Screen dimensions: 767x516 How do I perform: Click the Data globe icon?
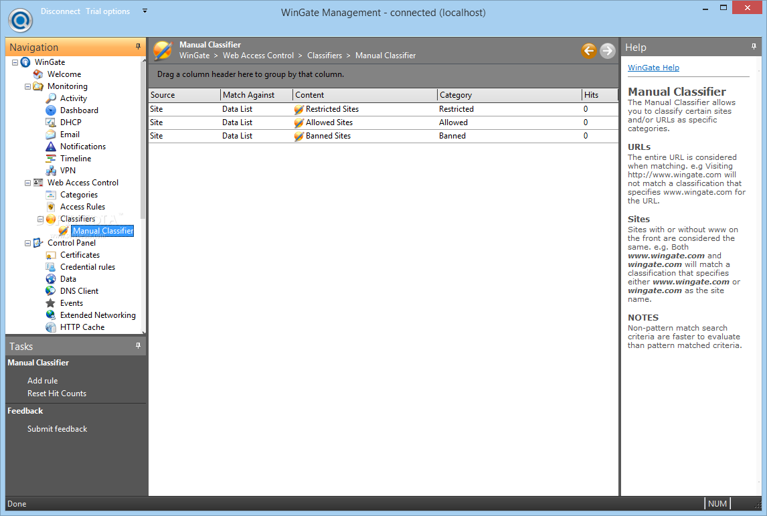click(x=51, y=279)
